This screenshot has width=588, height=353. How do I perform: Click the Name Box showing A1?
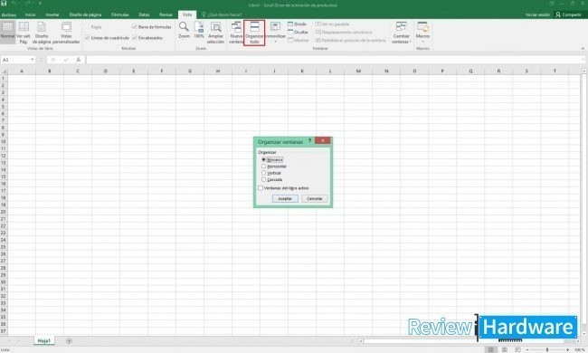(15, 60)
